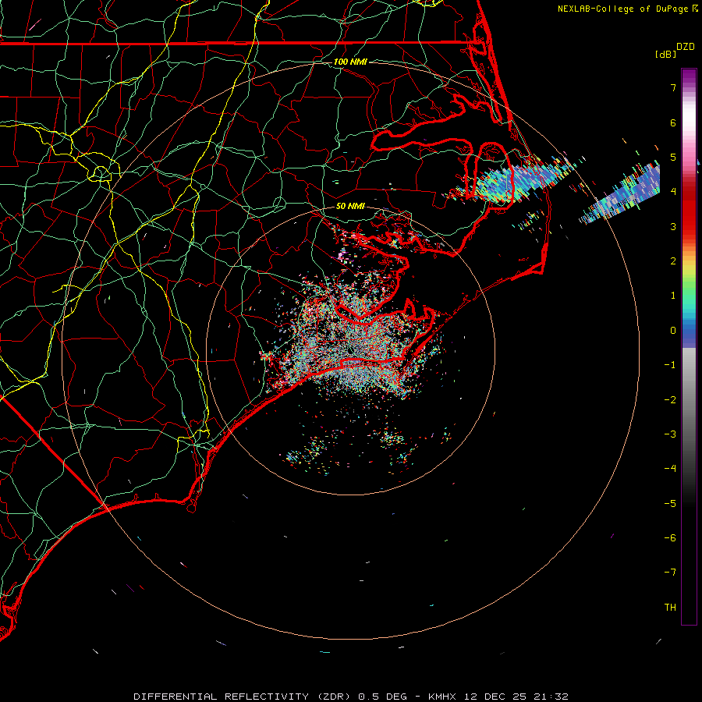Click the 2 value on the color scale
Image resolution: width=702 pixels, height=702 pixels.
(x=673, y=261)
